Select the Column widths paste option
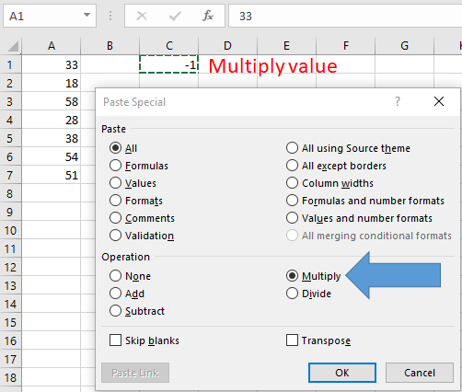This screenshot has height=392, width=462. pos(329,183)
